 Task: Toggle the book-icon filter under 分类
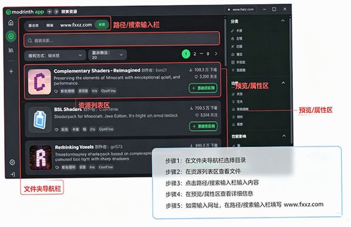[238, 62]
